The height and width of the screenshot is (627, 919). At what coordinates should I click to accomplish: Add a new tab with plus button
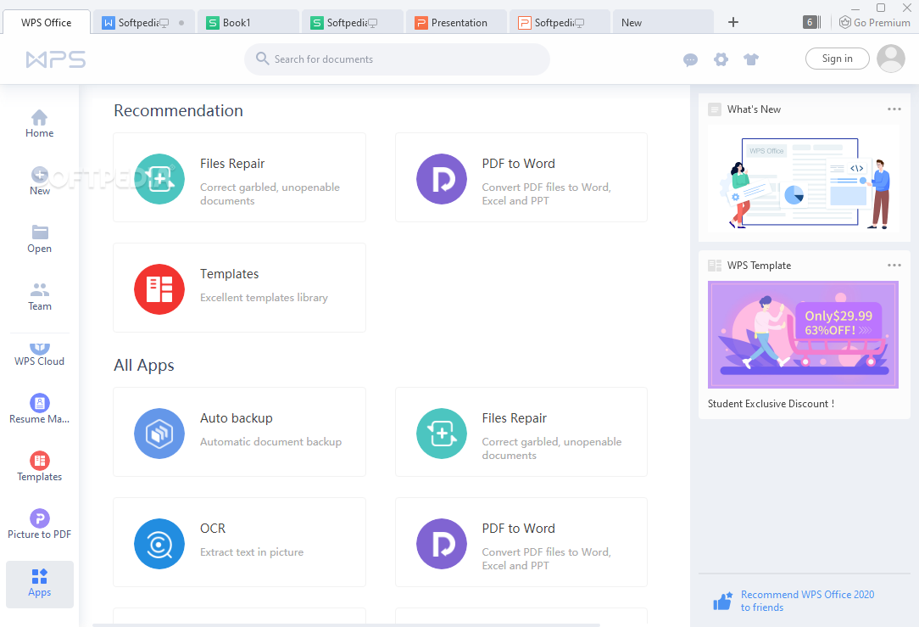click(733, 22)
